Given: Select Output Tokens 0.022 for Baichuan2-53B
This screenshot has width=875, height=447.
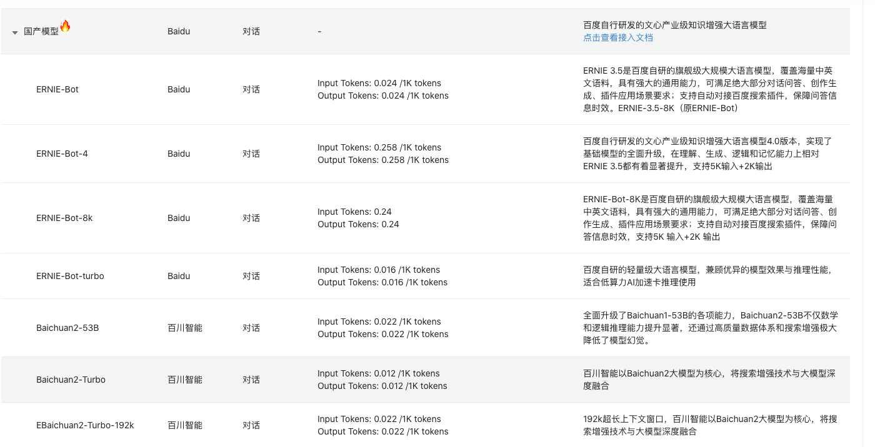Looking at the screenshot, I should tap(383, 334).
